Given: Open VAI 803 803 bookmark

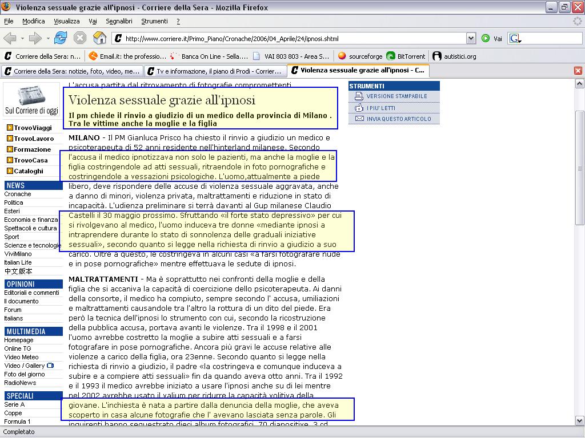Looking at the screenshot, I should (x=291, y=56).
